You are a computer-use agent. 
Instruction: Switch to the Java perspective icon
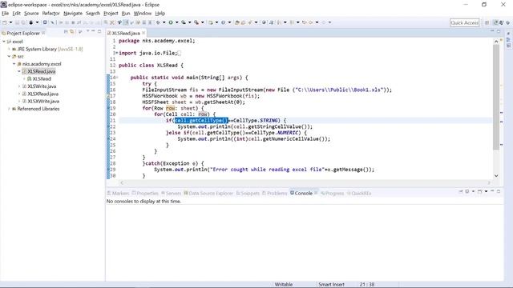click(x=502, y=22)
